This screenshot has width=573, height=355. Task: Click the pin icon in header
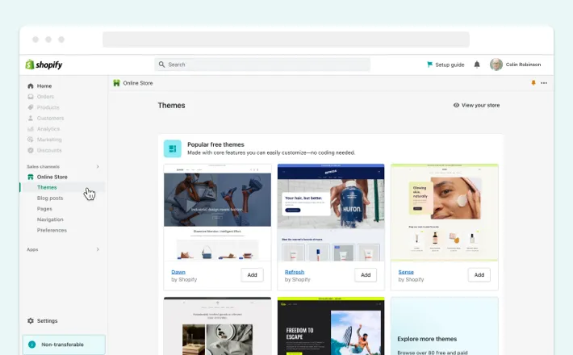533,83
